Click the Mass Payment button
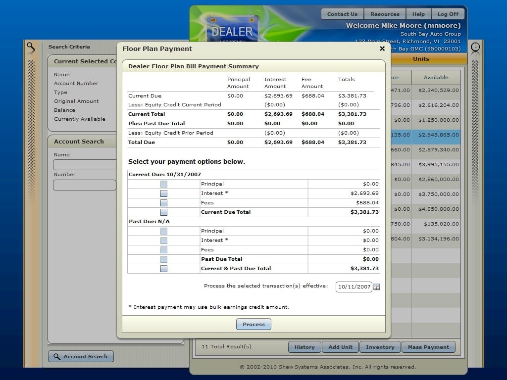This screenshot has height=380, width=507. (x=428, y=347)
